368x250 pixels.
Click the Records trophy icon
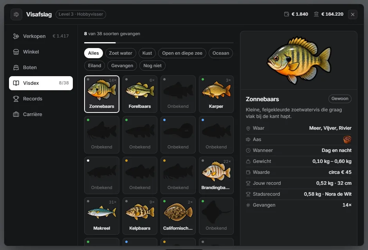pos(16,99)
